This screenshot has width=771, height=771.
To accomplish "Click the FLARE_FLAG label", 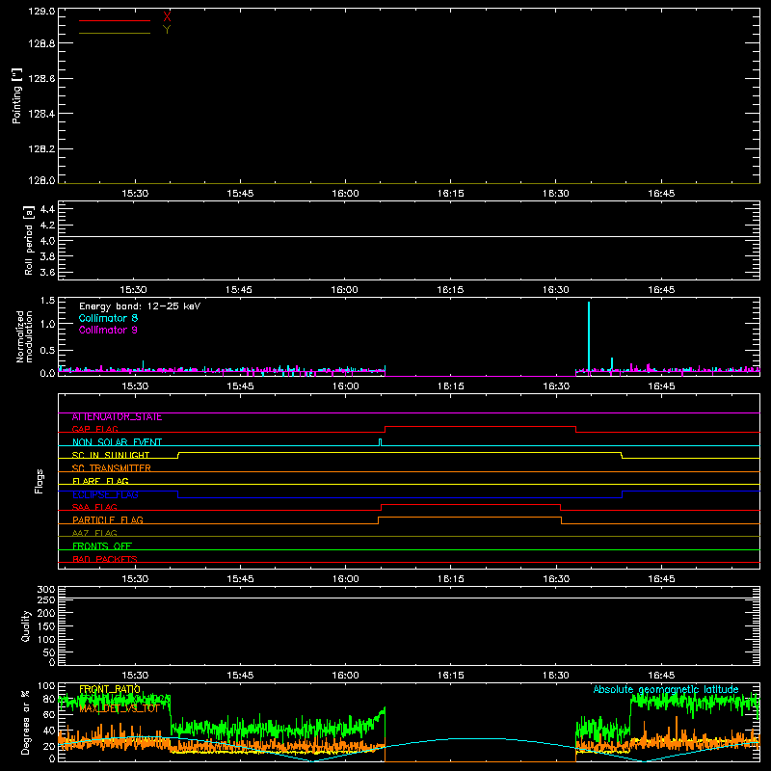I will click(100, 481).
